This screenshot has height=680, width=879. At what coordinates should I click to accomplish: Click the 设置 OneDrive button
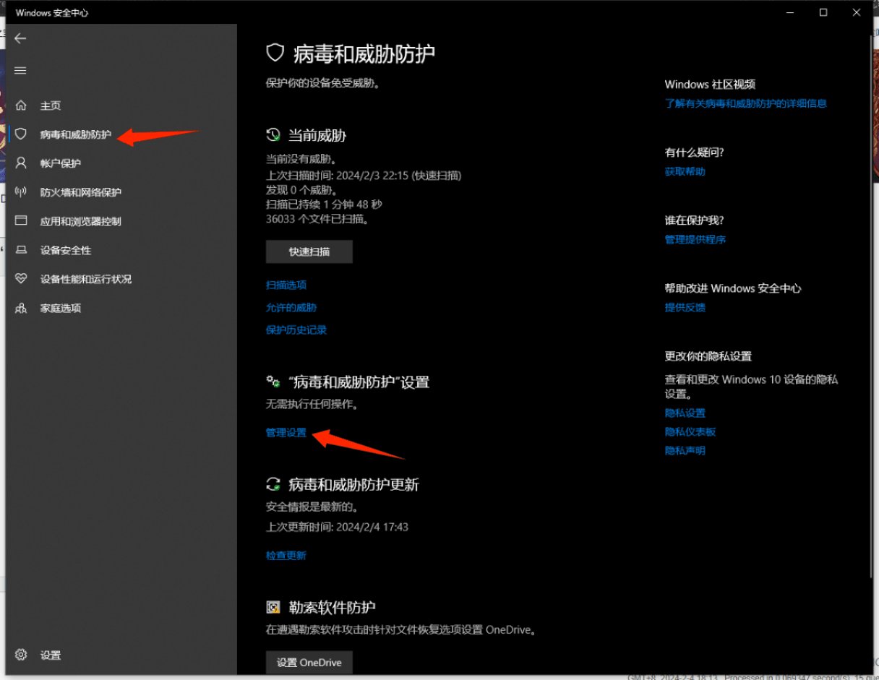coord(309,663)
